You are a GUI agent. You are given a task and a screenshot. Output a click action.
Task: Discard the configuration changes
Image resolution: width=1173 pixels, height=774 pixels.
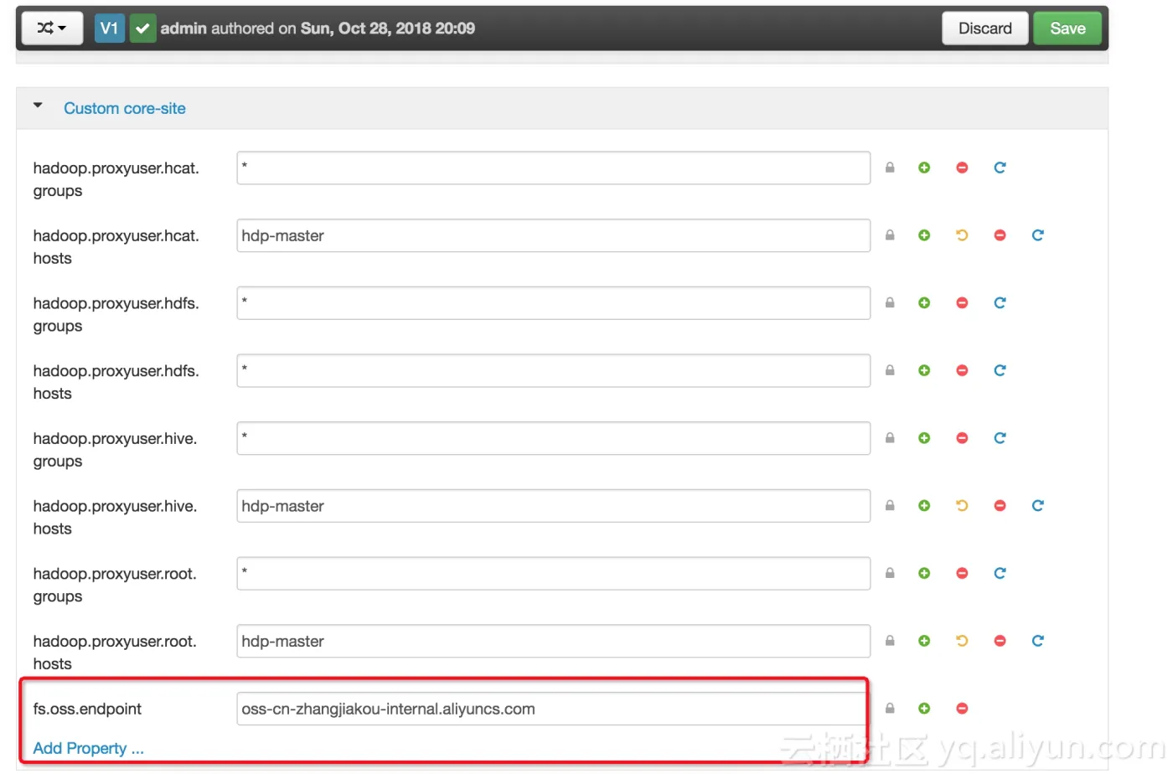click(984, 28)
